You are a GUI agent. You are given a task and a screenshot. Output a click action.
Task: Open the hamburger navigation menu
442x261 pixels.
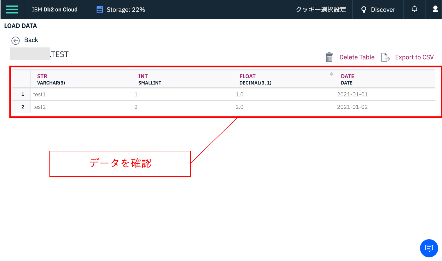(x=12, y=9)
